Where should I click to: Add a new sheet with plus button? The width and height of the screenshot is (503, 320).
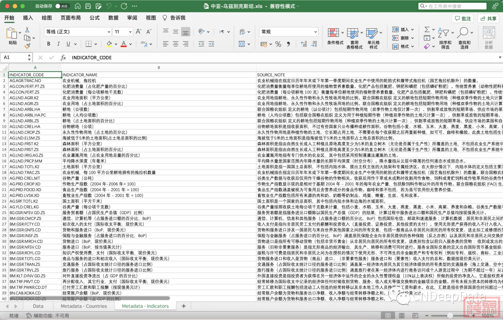pyautogui.click(x=184, y=306)
